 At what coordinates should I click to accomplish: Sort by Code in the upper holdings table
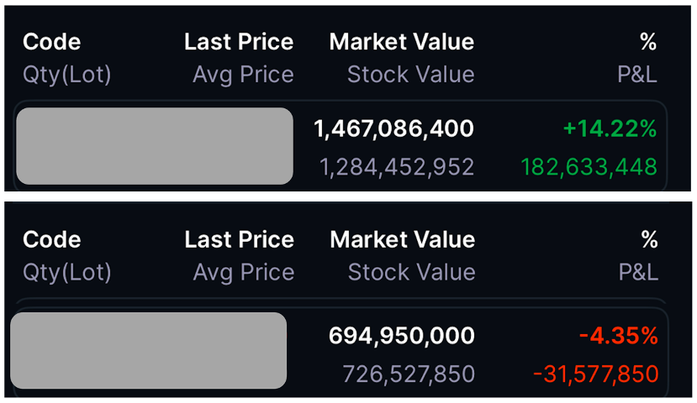[x=51, y=42]
